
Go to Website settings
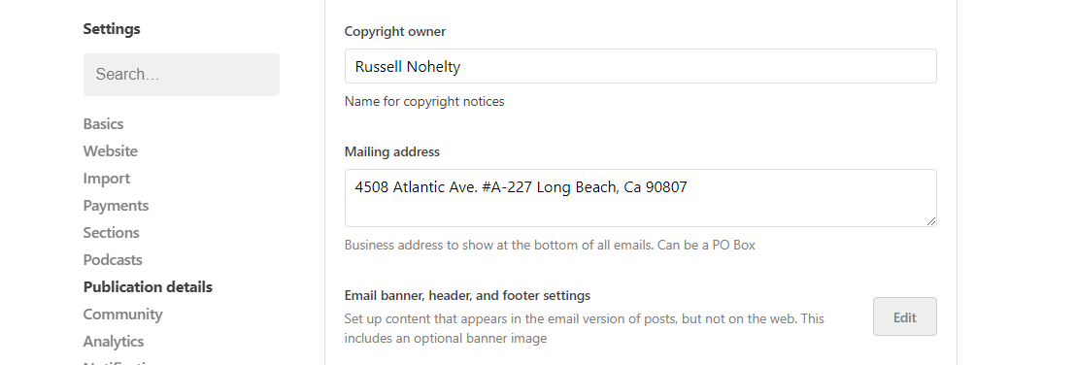(111, 150)
